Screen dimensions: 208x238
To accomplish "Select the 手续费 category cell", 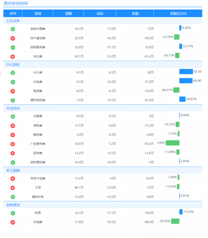I will coord(38,222).
